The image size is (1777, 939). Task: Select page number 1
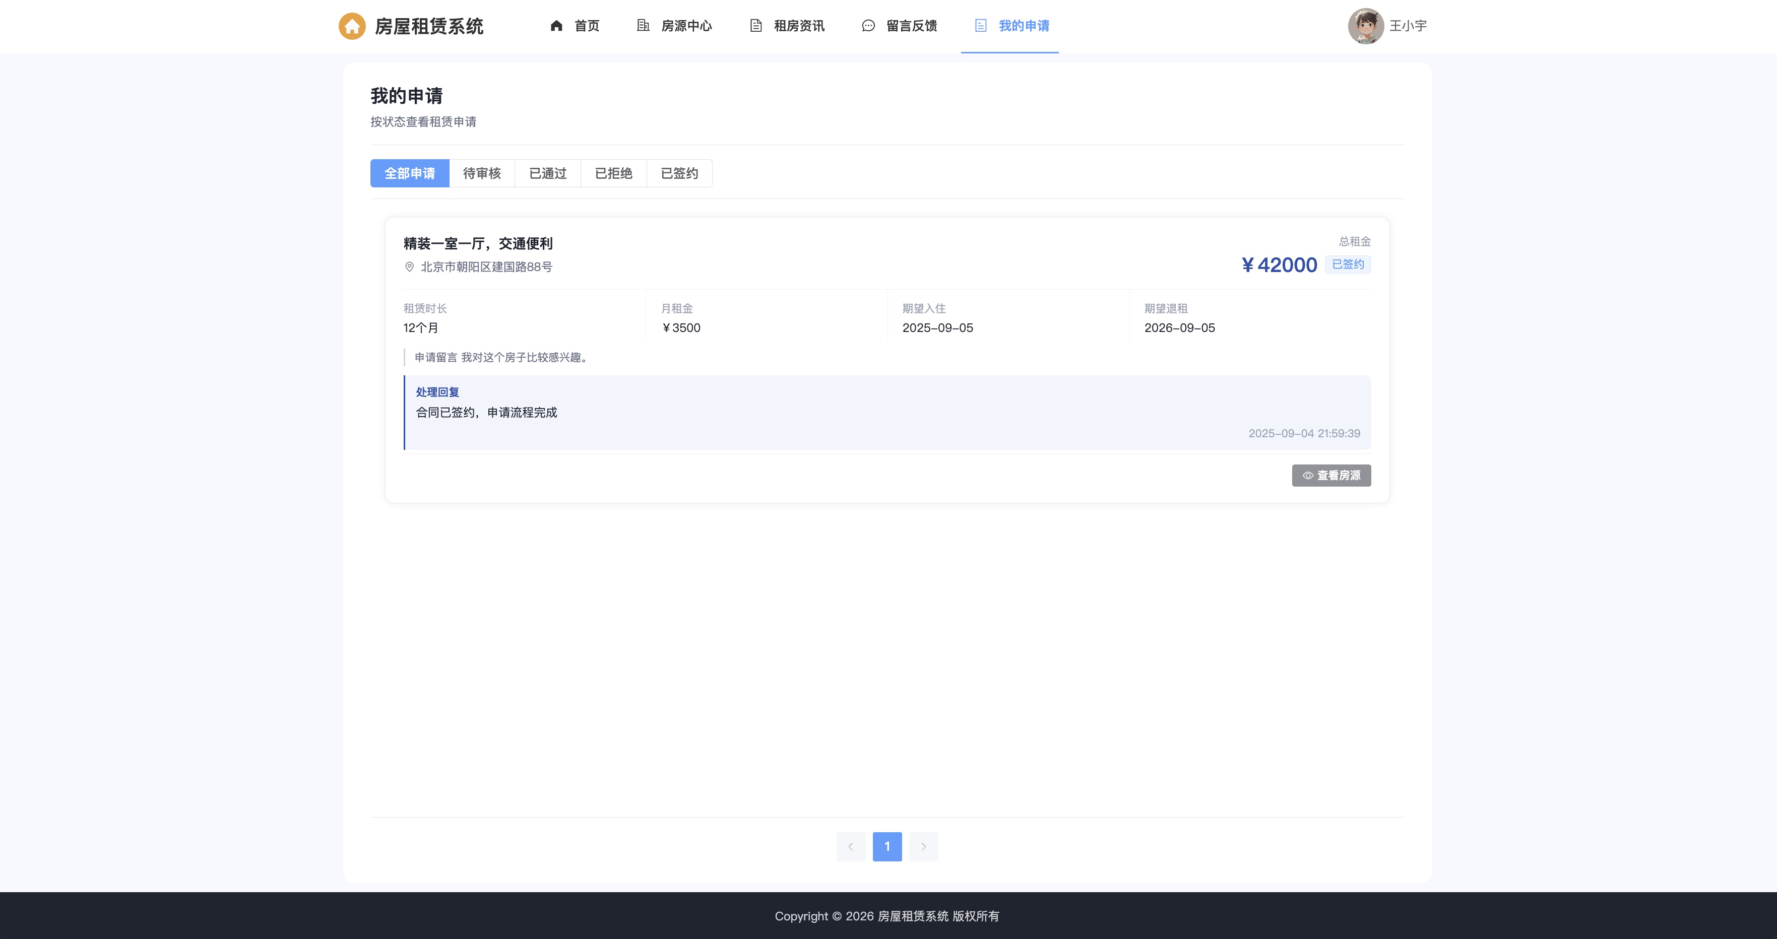tap(887, 847)
